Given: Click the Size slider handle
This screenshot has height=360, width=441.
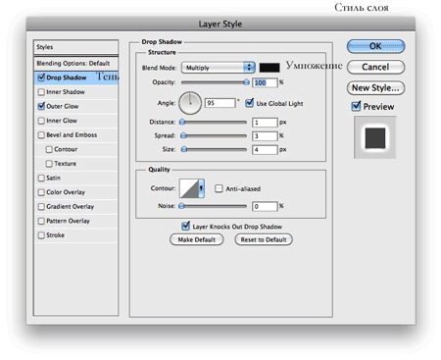Looking at the screenshot, I should [184, 149].
